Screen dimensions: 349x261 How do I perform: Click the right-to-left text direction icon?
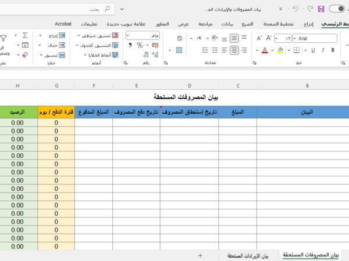(x=199, y=38)
